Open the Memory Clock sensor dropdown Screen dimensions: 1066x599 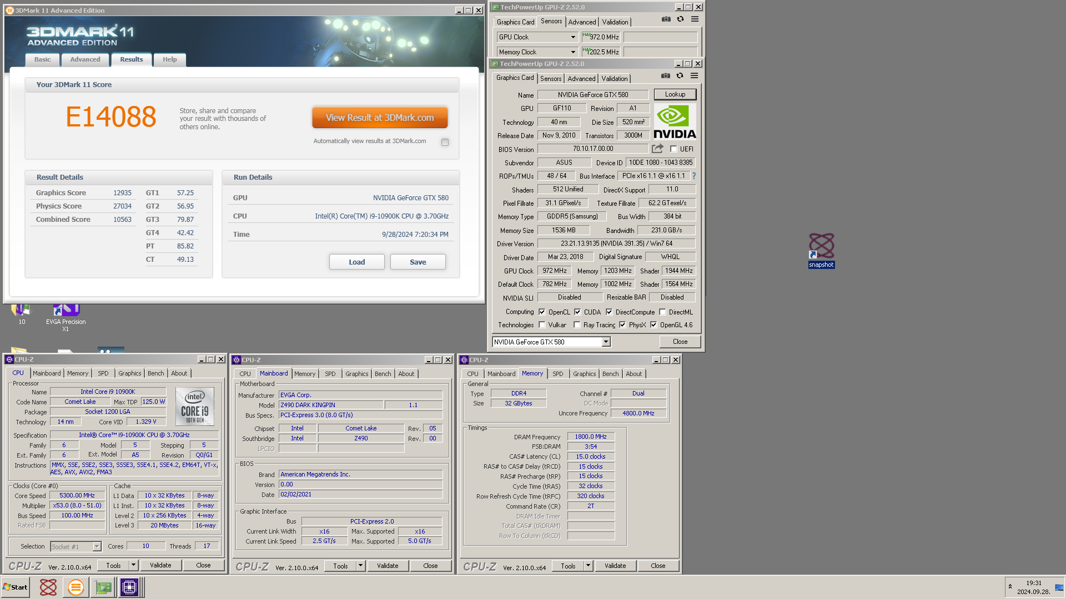573,52
